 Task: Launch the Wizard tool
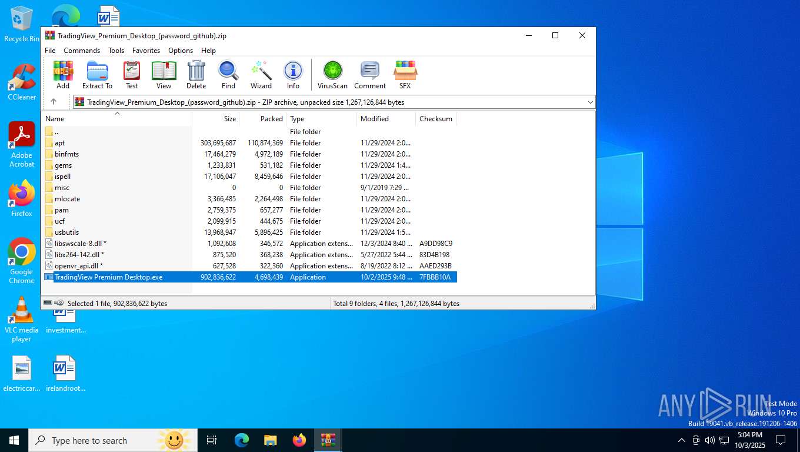pyautogui.click(x=261, y=75)
